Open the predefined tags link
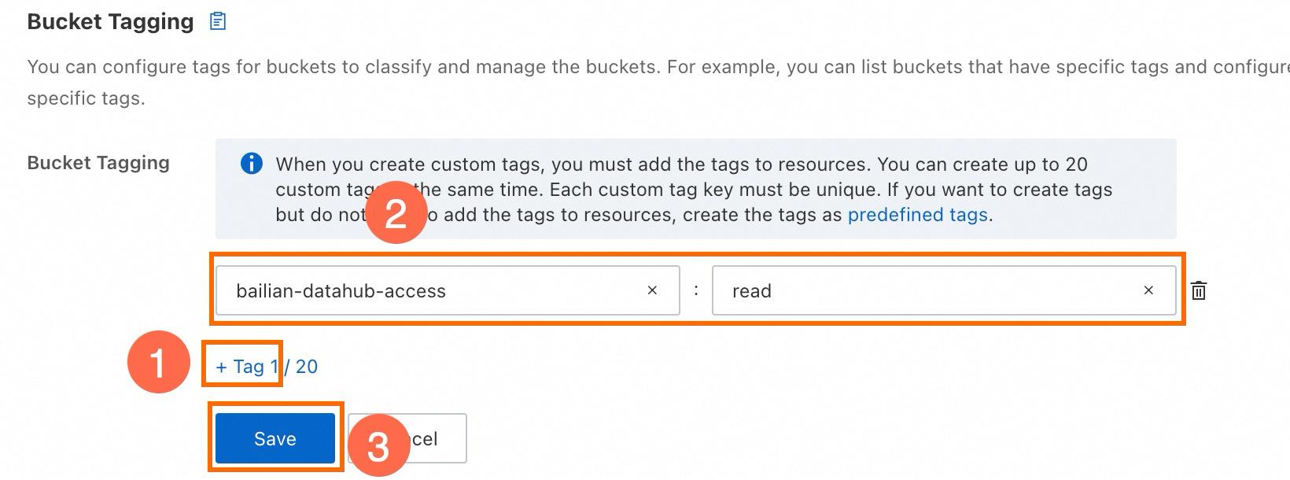This screenshot has width=1290, height=480. click(x=917, y=215)
